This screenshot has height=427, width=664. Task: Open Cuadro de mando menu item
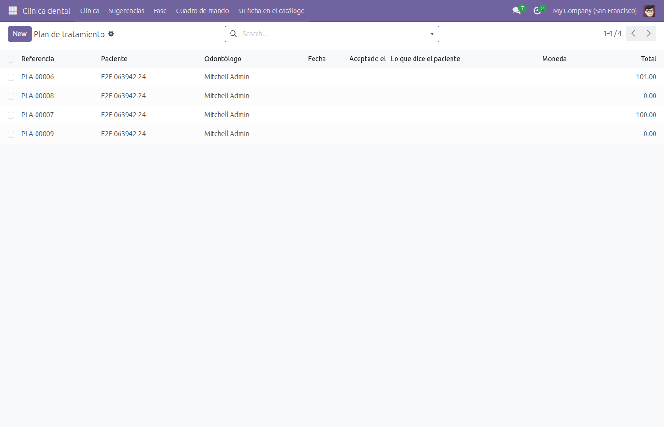tap(203, 10)
